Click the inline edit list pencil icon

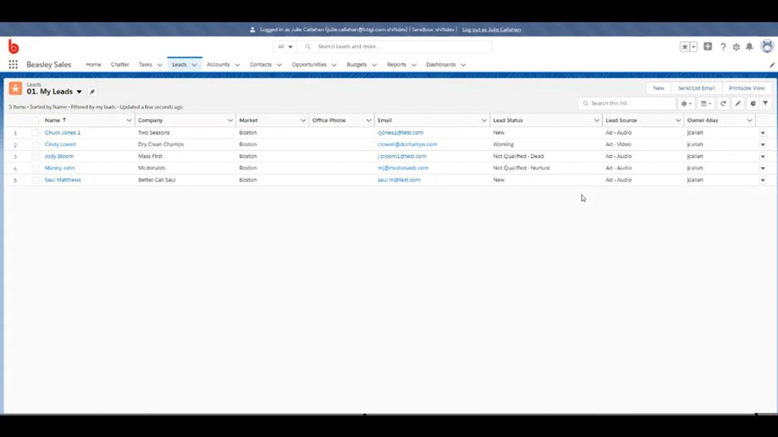(738, 104)
